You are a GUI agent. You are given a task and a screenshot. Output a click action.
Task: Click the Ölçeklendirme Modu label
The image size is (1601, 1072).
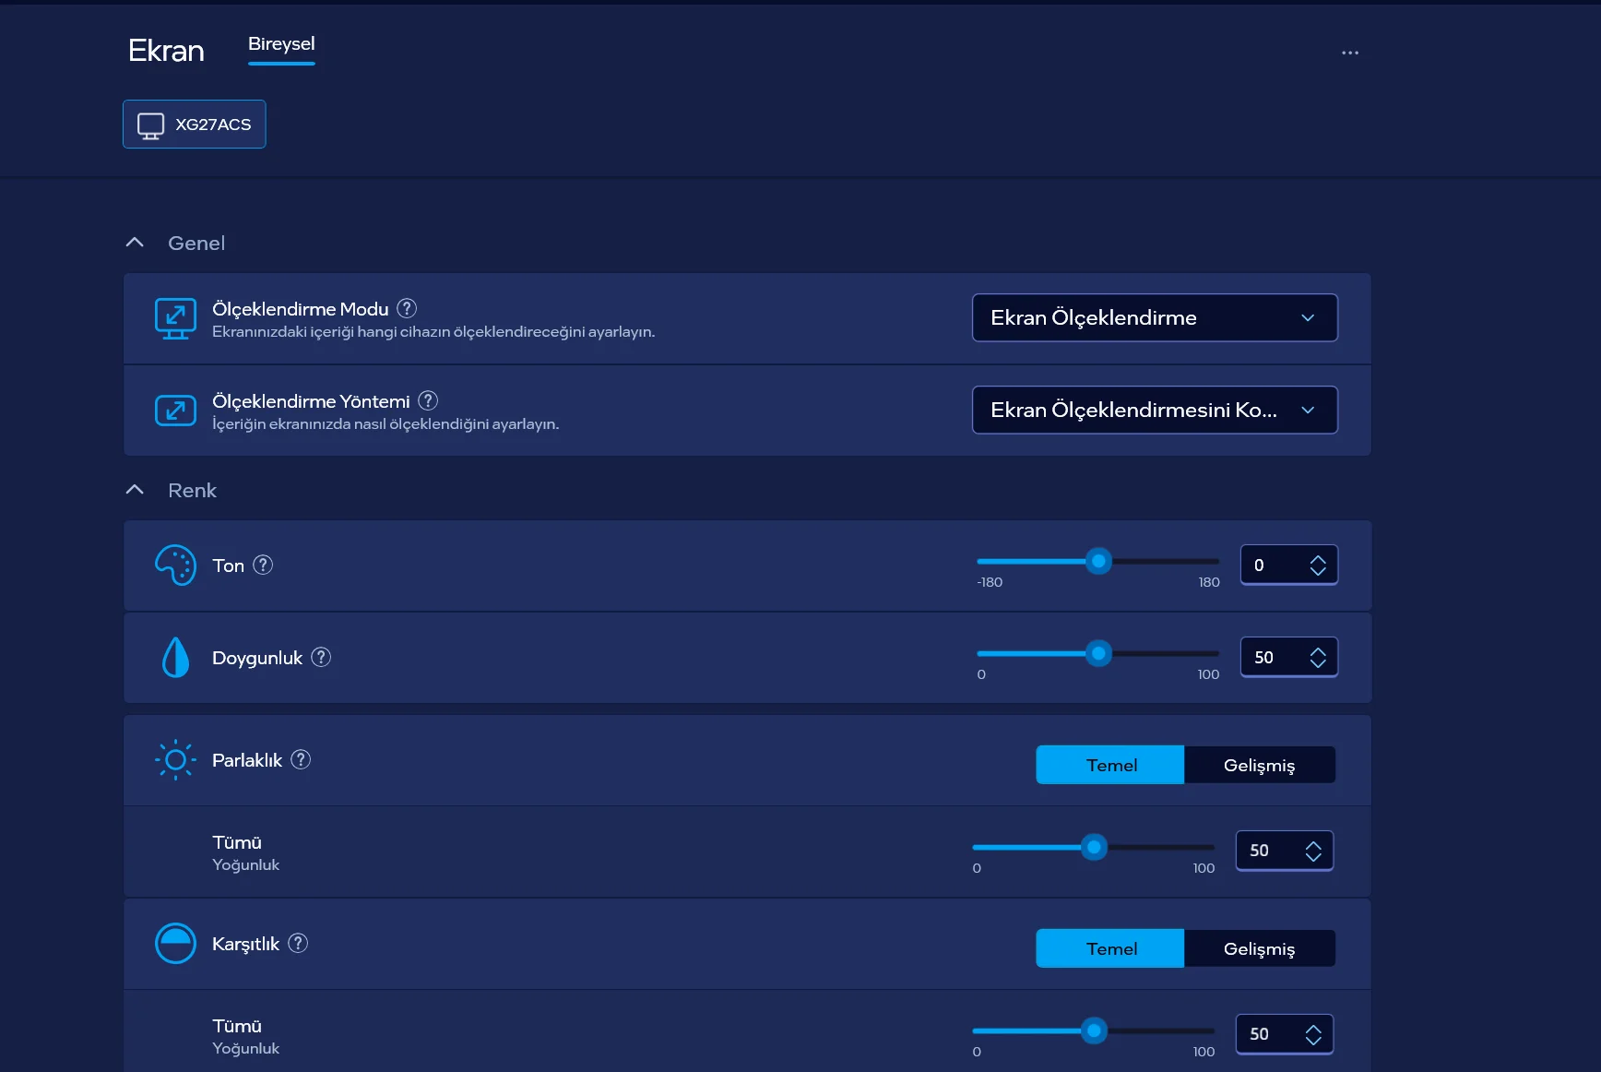301,309
